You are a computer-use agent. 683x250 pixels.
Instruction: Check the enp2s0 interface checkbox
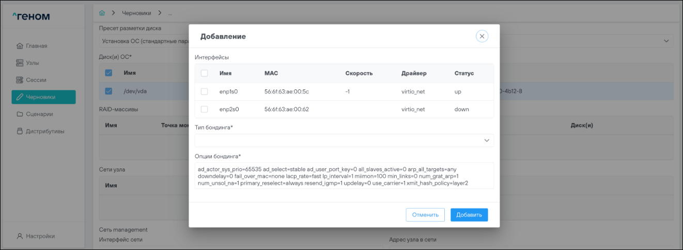[204, 109]
